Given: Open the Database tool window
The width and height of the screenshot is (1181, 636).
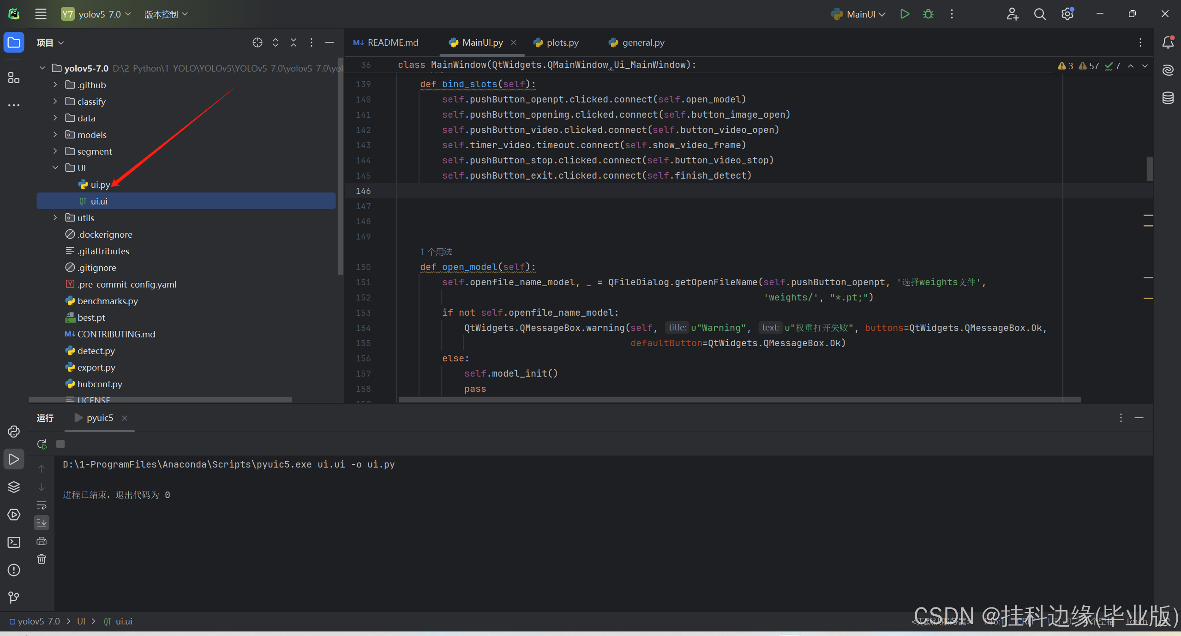Looking at the screenshot, I should point(1168,98).
